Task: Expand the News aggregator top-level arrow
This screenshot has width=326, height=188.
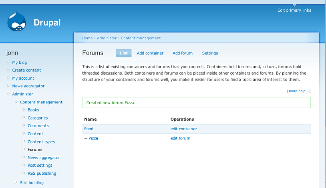Action: click(x=8, y=86)
